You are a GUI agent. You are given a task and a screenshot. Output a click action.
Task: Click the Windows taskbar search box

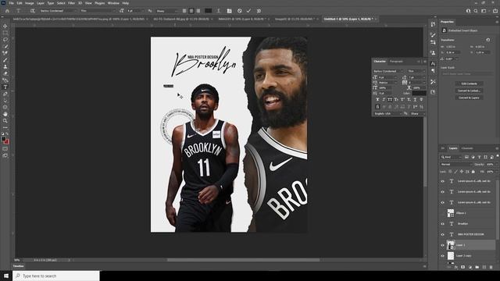point(56,276)
